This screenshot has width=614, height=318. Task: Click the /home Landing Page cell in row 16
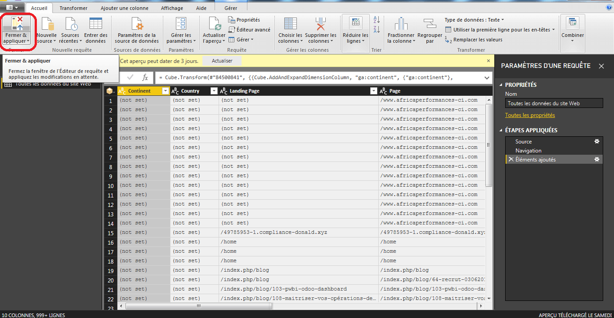[x=299, y=242]
